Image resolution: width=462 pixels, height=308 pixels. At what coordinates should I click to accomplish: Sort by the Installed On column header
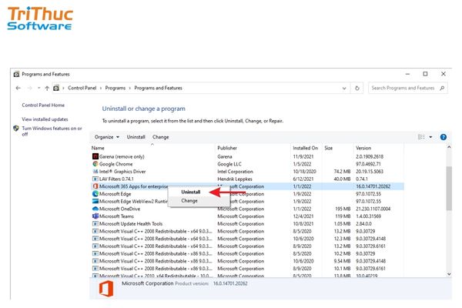point(305,148)
